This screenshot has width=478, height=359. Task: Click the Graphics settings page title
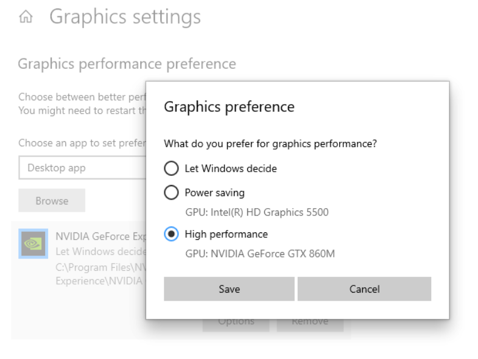tap(125, 18)
